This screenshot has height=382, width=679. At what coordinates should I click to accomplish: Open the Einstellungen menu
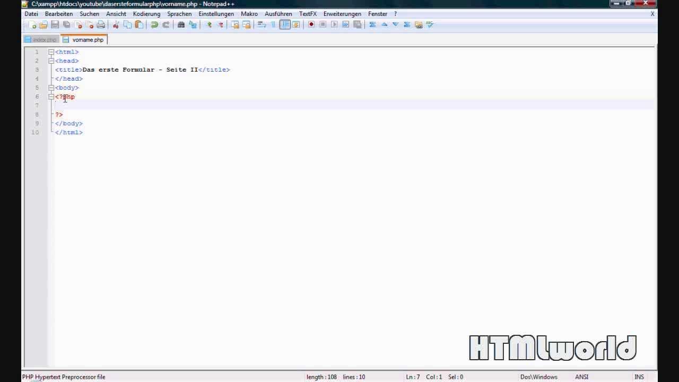pos(216,14)
